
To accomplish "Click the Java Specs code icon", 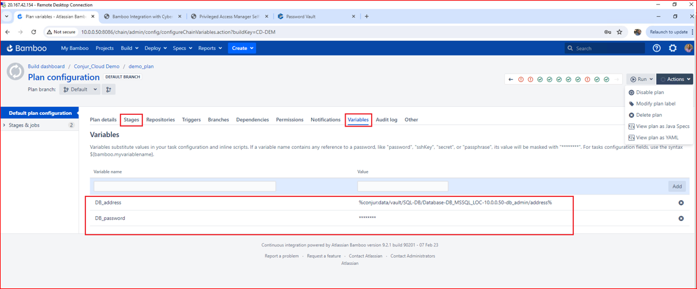I will [631, 126].
